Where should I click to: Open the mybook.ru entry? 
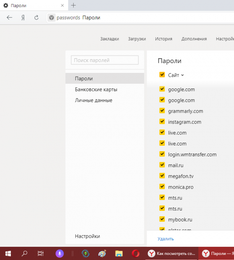pyautogui.click(x=180, y=219)
